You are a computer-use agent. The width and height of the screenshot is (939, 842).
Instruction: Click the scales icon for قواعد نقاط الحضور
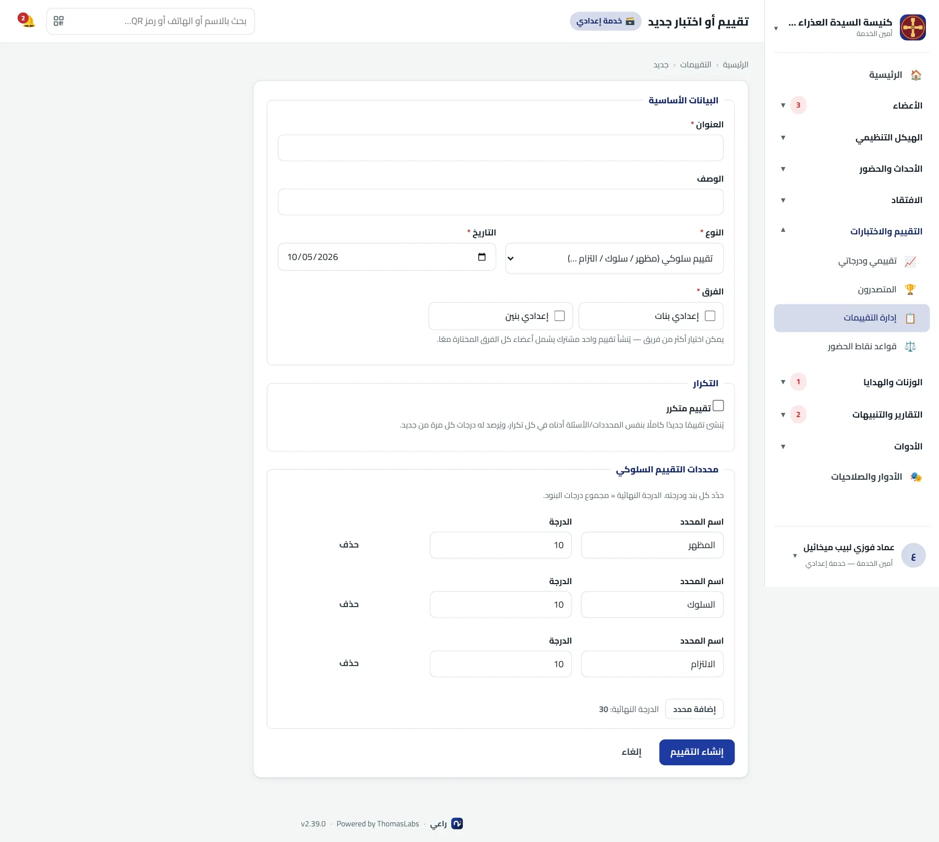910,346
